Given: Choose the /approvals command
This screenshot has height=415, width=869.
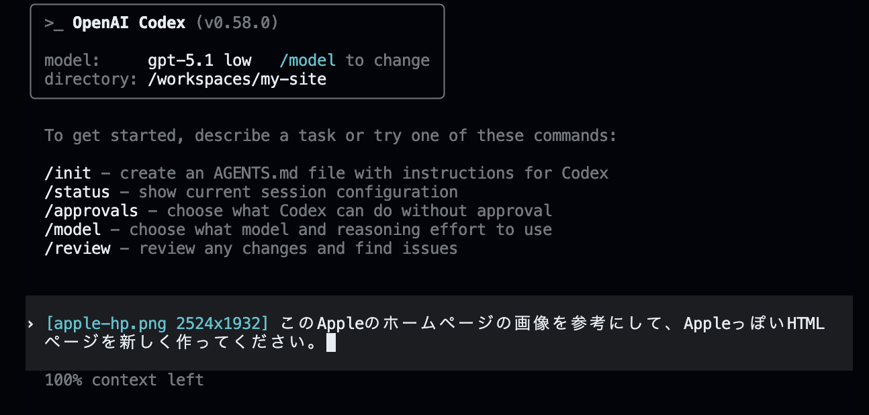Looking at the screenshot, I should (x=91, y=211).
